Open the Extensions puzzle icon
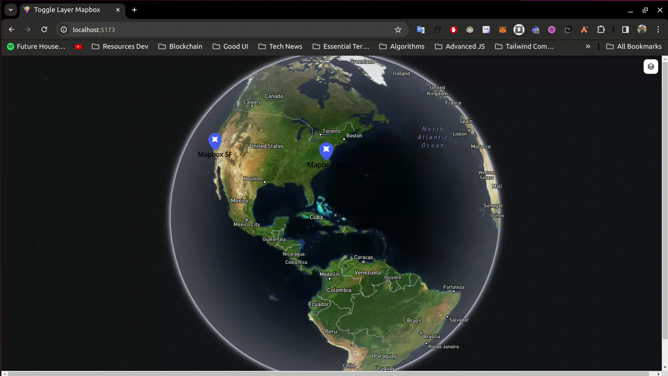Screen dimensions: 668x376 tap(601, 29)
